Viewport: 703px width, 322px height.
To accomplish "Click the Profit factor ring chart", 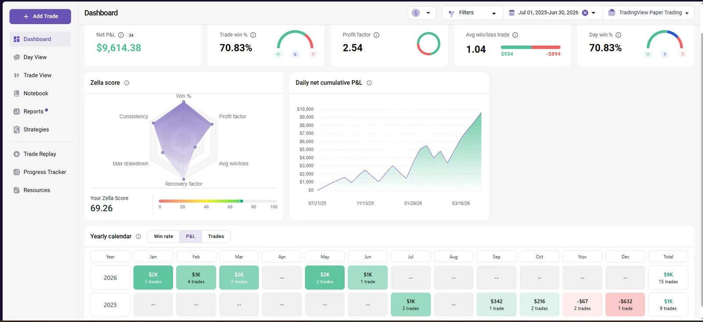I will (428, 44).
